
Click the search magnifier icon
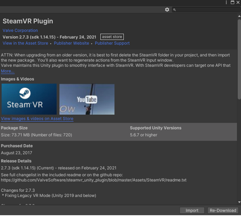(x=174, y=10)
